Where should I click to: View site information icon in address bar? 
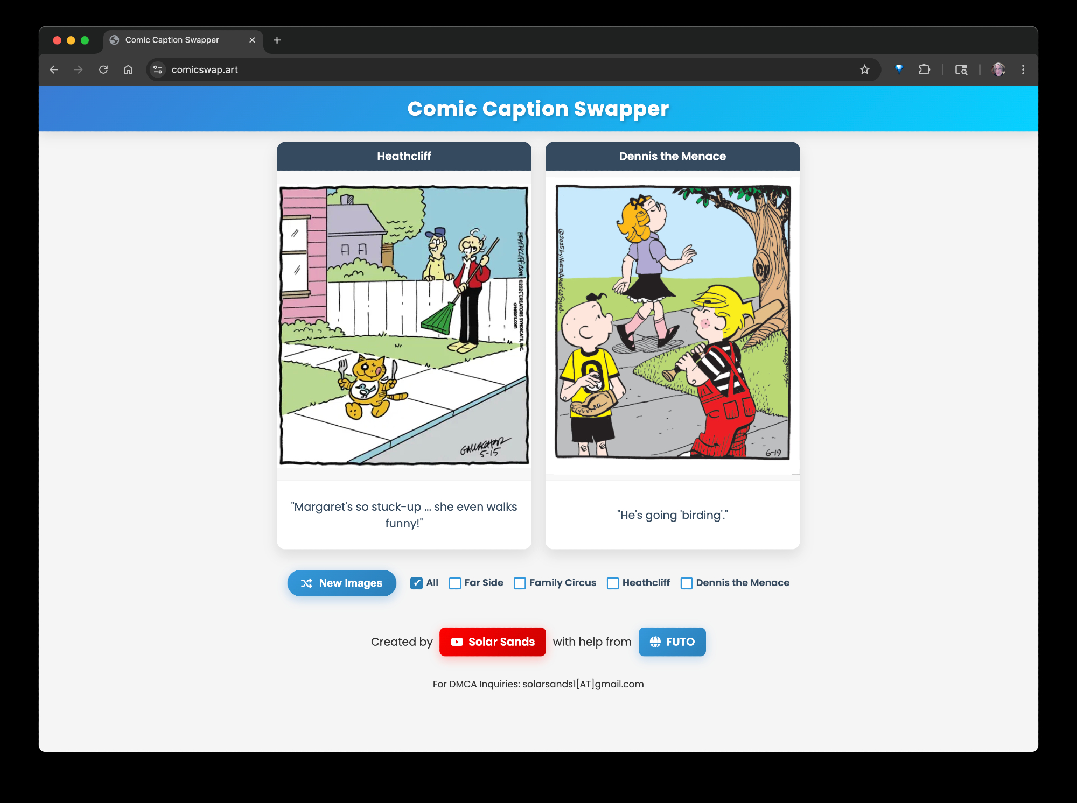tap(158, 69)
